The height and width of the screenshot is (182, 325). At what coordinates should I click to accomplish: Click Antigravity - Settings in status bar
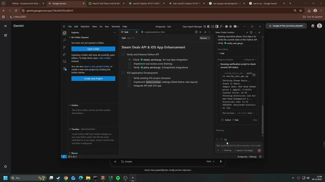[x=247, y=157]
